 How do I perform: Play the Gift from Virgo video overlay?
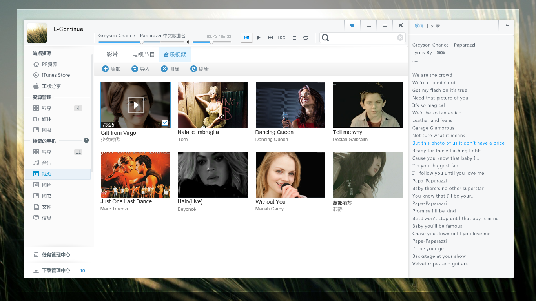(136, 105)
